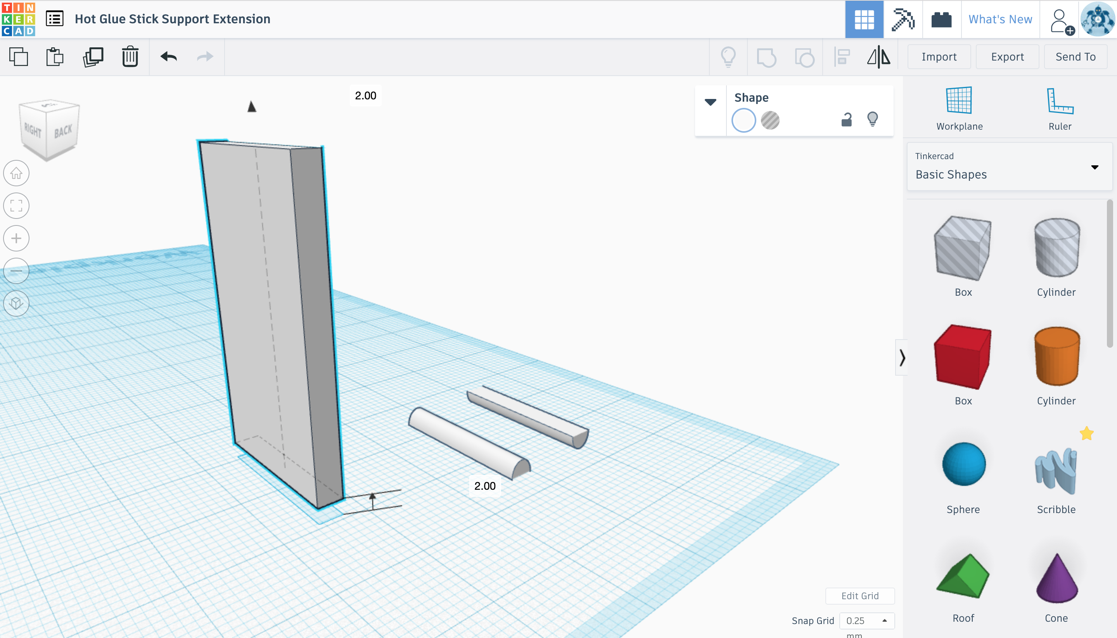Choose the Solid color swatch
This screenshot has width=1117, height=638.
coord(744,120)
